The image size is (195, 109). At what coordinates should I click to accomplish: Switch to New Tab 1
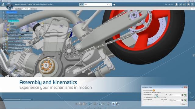18,9
